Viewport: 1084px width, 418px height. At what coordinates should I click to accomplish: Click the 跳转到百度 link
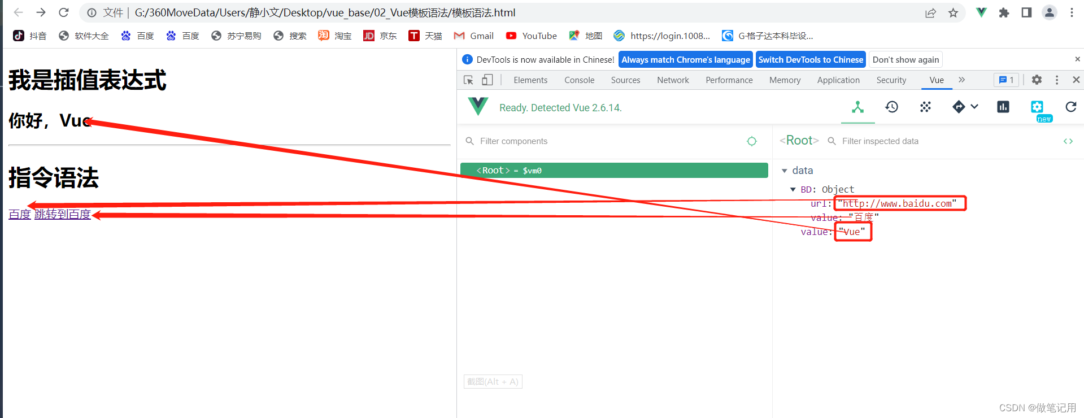[x=62, y=214]
